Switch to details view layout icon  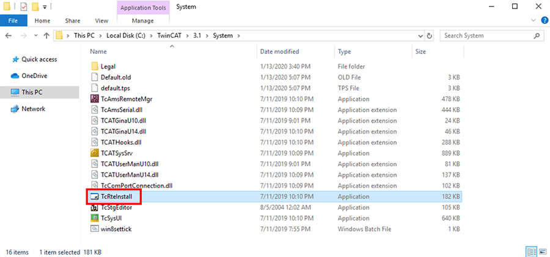click(532, 252)
